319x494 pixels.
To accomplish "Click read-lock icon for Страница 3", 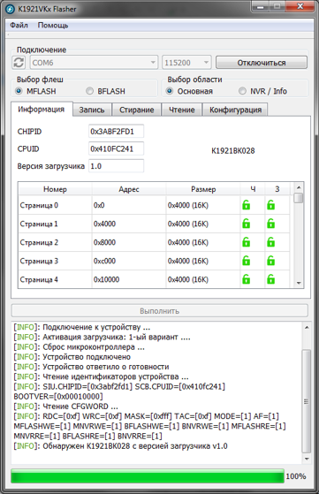I will 247,261.
